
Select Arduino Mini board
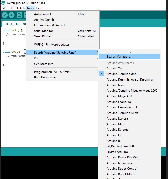pos(129,124)
